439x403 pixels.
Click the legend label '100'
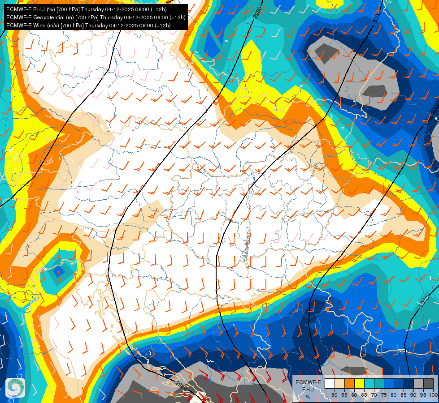434,395
